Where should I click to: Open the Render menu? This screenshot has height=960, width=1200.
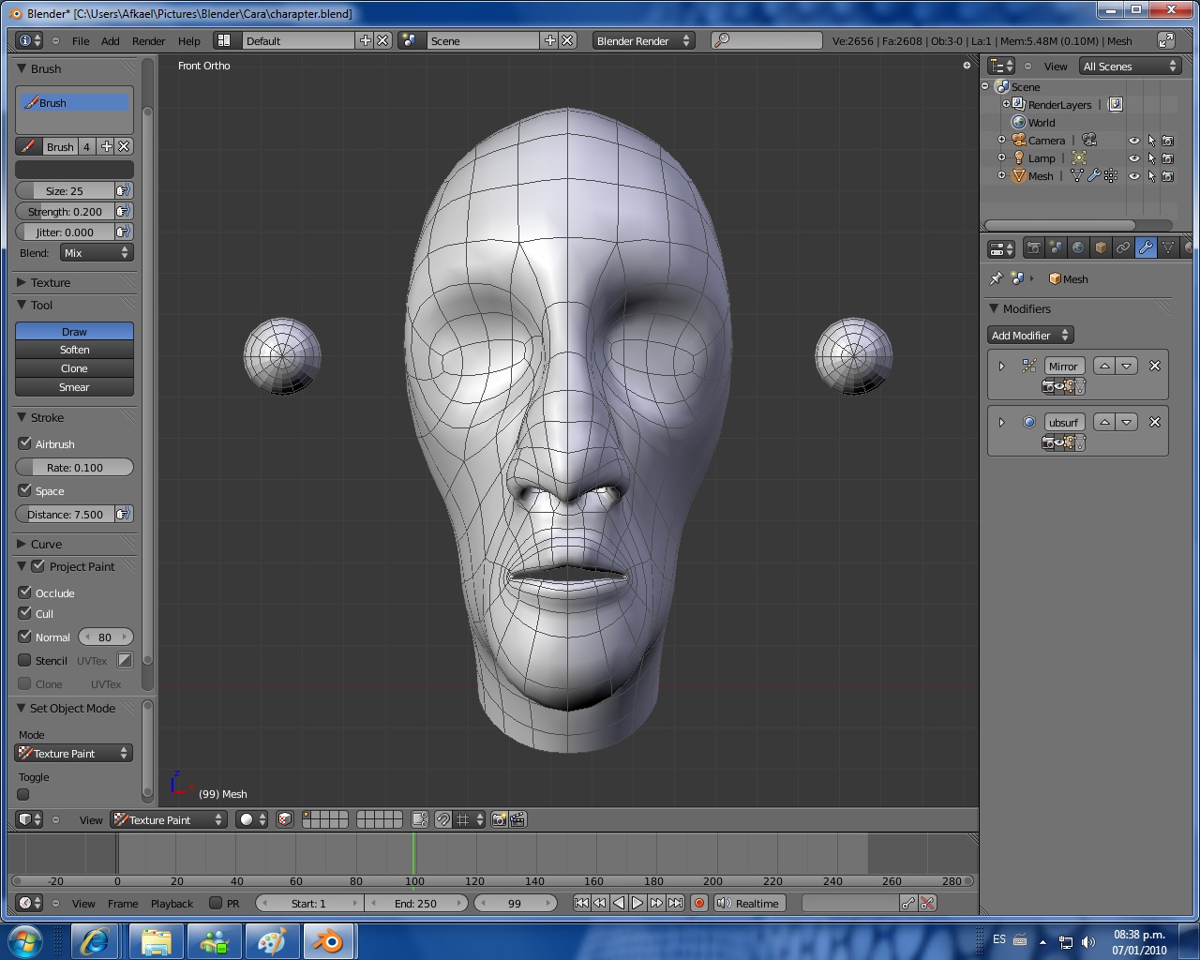[x=148, y=41]
